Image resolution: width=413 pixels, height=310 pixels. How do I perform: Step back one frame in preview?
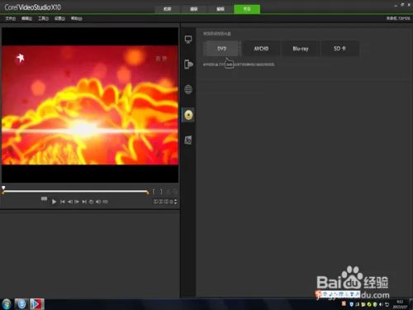[70, 202]
